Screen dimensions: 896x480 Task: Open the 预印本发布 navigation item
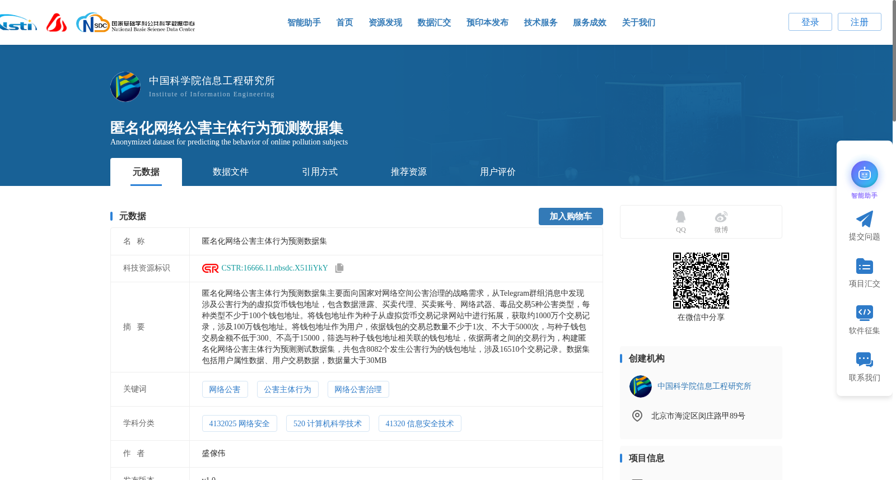(487, 22)
